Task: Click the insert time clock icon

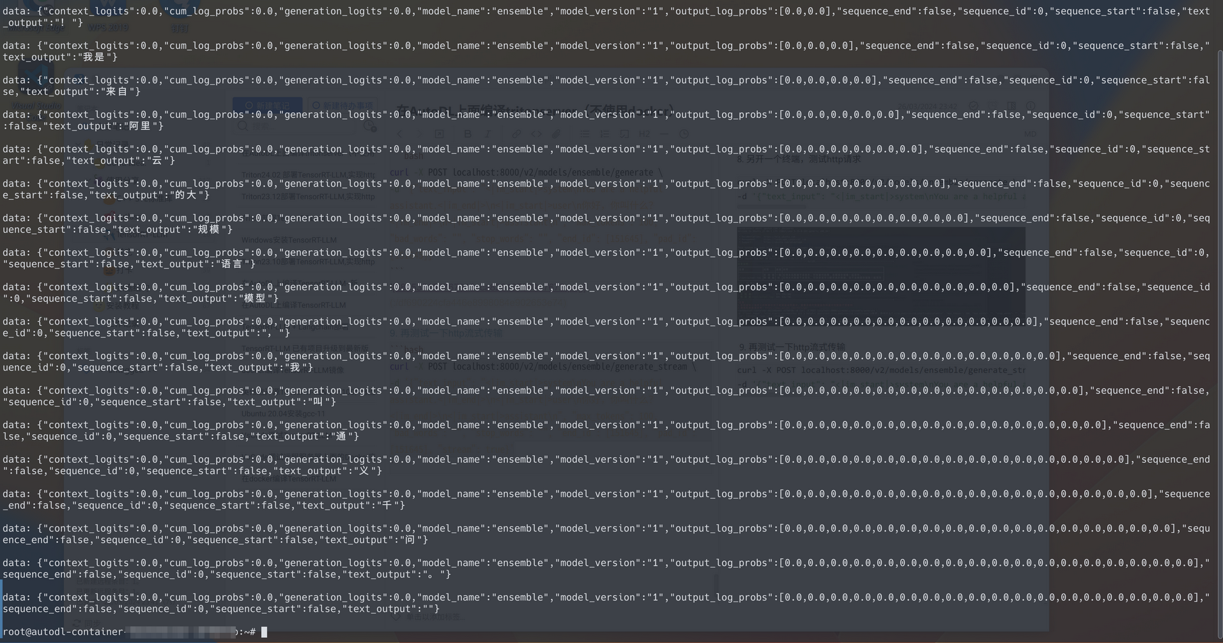Action: click(684, 134)
